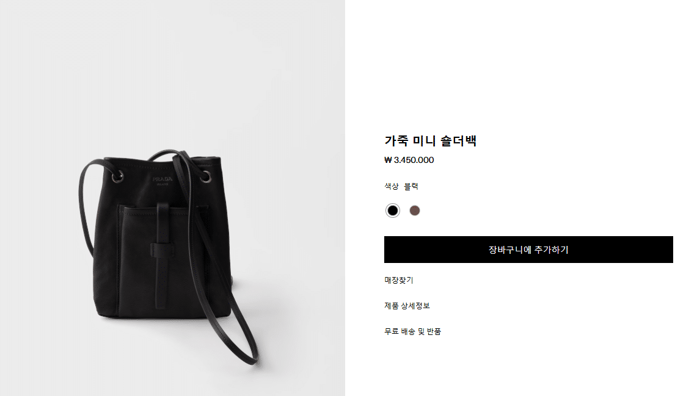Click the PRADA logo embossed on bag
Viewport: 697px width, 396px height.
(162, 180)
